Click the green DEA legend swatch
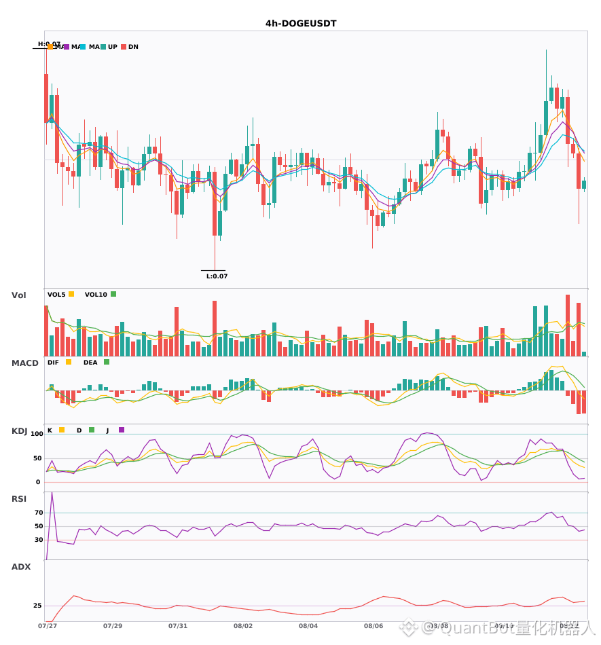Screen dimensions: 601x645 107,362
